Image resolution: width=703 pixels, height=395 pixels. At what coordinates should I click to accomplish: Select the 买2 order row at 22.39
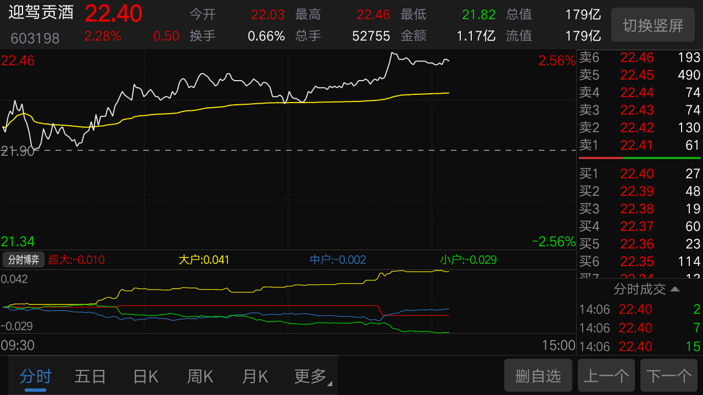640,191
